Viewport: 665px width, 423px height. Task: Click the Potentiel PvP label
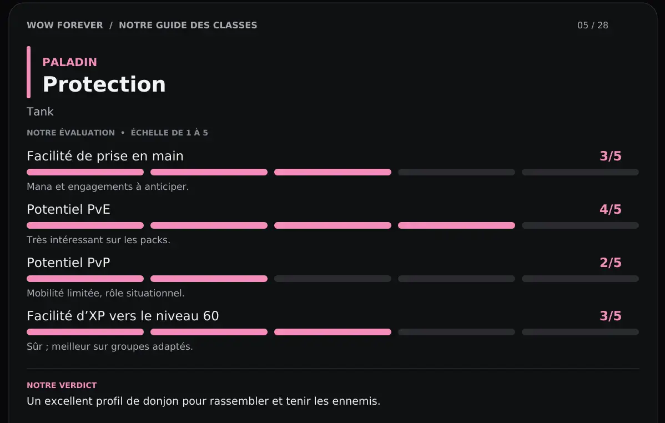pos(68,263)
